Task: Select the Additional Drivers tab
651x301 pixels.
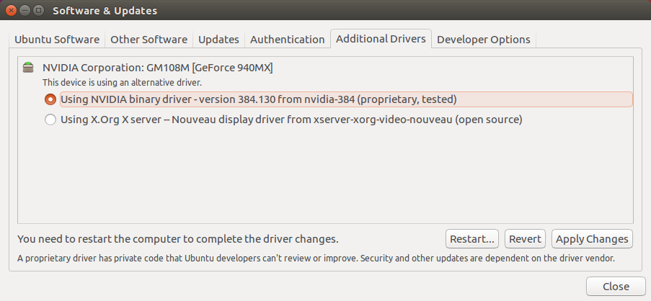Action: 381,39
